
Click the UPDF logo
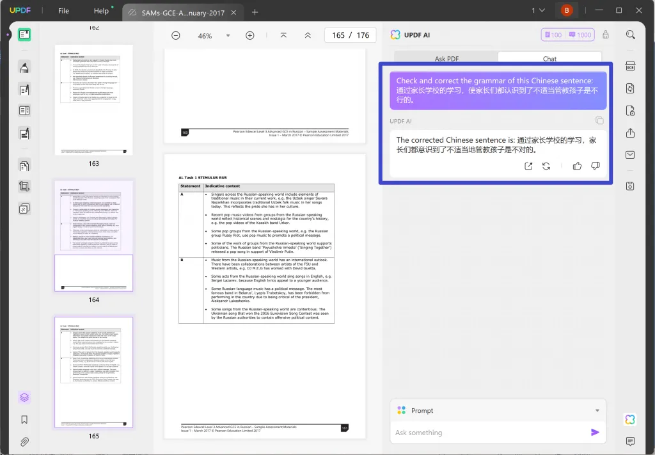(x=20, y=10)
